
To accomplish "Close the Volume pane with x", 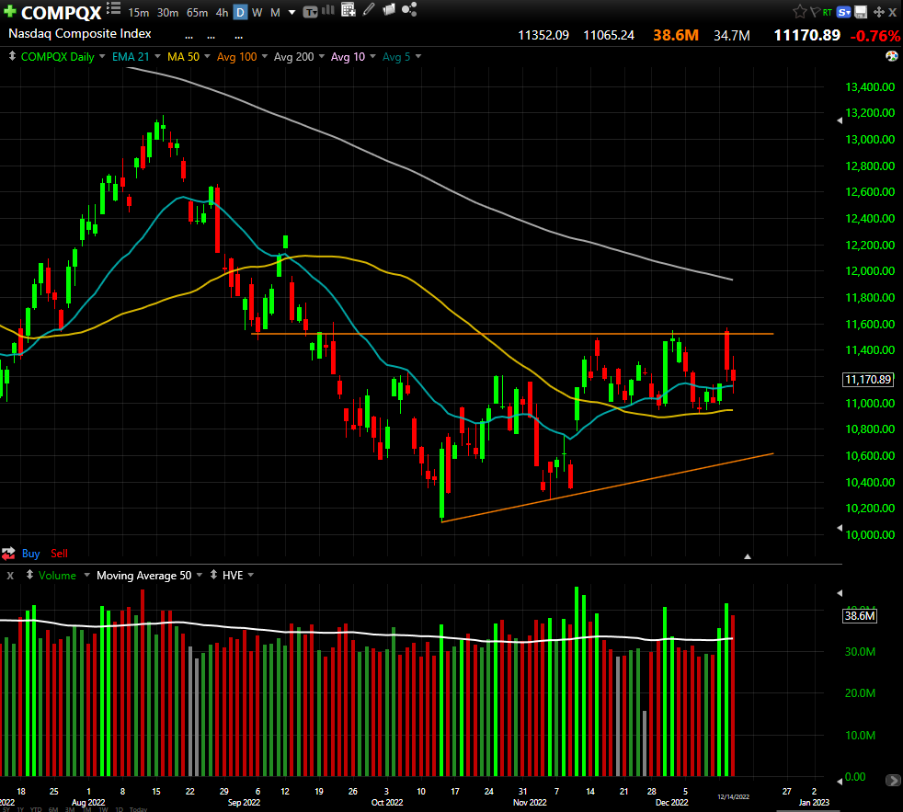I will coord(10,576).
